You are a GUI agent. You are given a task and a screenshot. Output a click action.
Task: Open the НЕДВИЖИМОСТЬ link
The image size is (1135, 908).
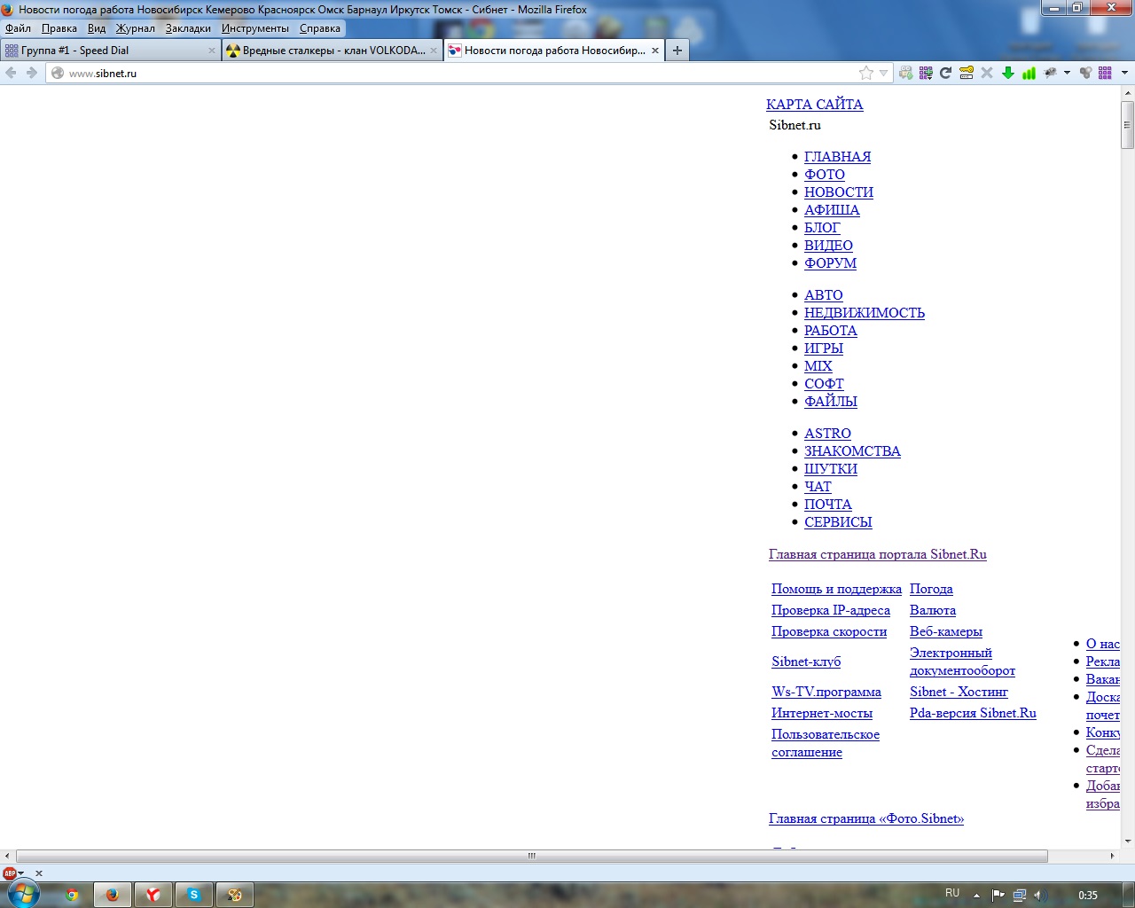point(865,312)
